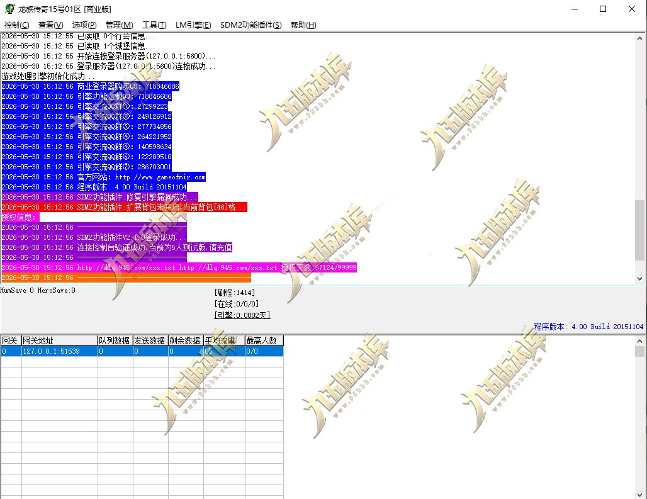Image resolution: width=647 pixels, height=499 pixels.
Task: Click the application icon in title bar
Action: point(9,9)
